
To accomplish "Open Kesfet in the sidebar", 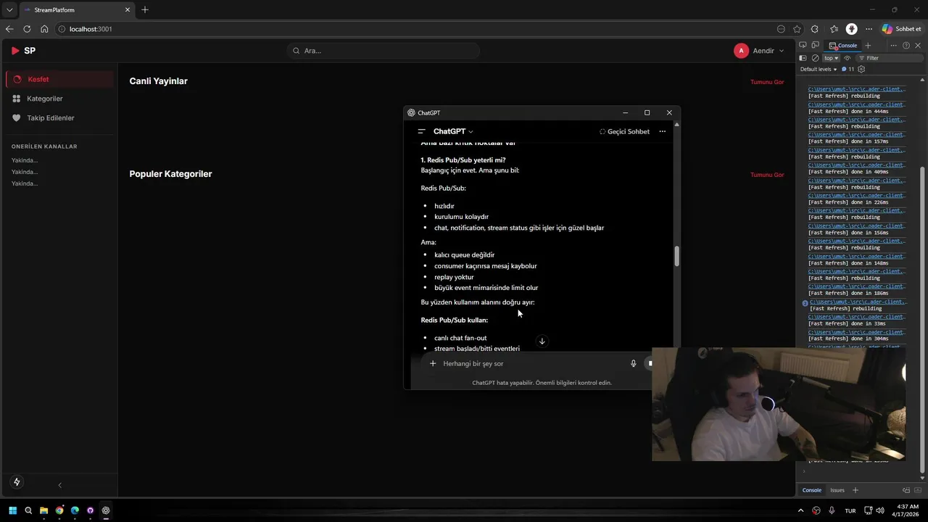I will 59,79.
